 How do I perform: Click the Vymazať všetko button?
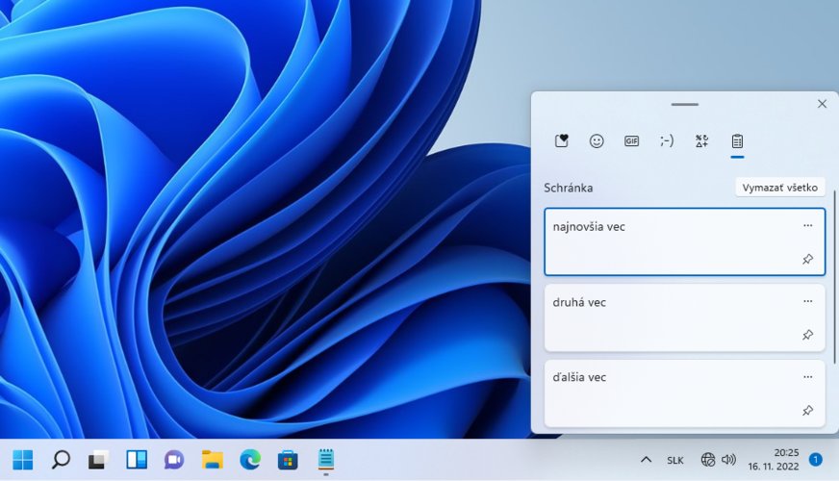(x=779, y=188)
